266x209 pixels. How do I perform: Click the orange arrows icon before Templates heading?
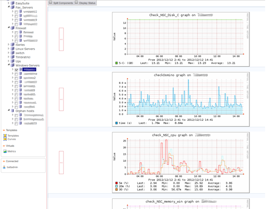click(x=4, y=130)
